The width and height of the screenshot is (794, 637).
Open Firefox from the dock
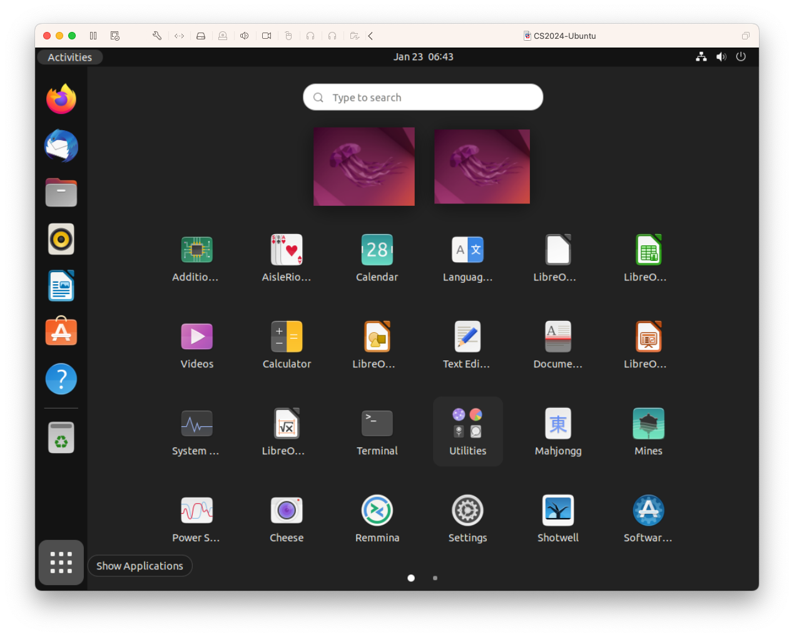coord(61,99)
